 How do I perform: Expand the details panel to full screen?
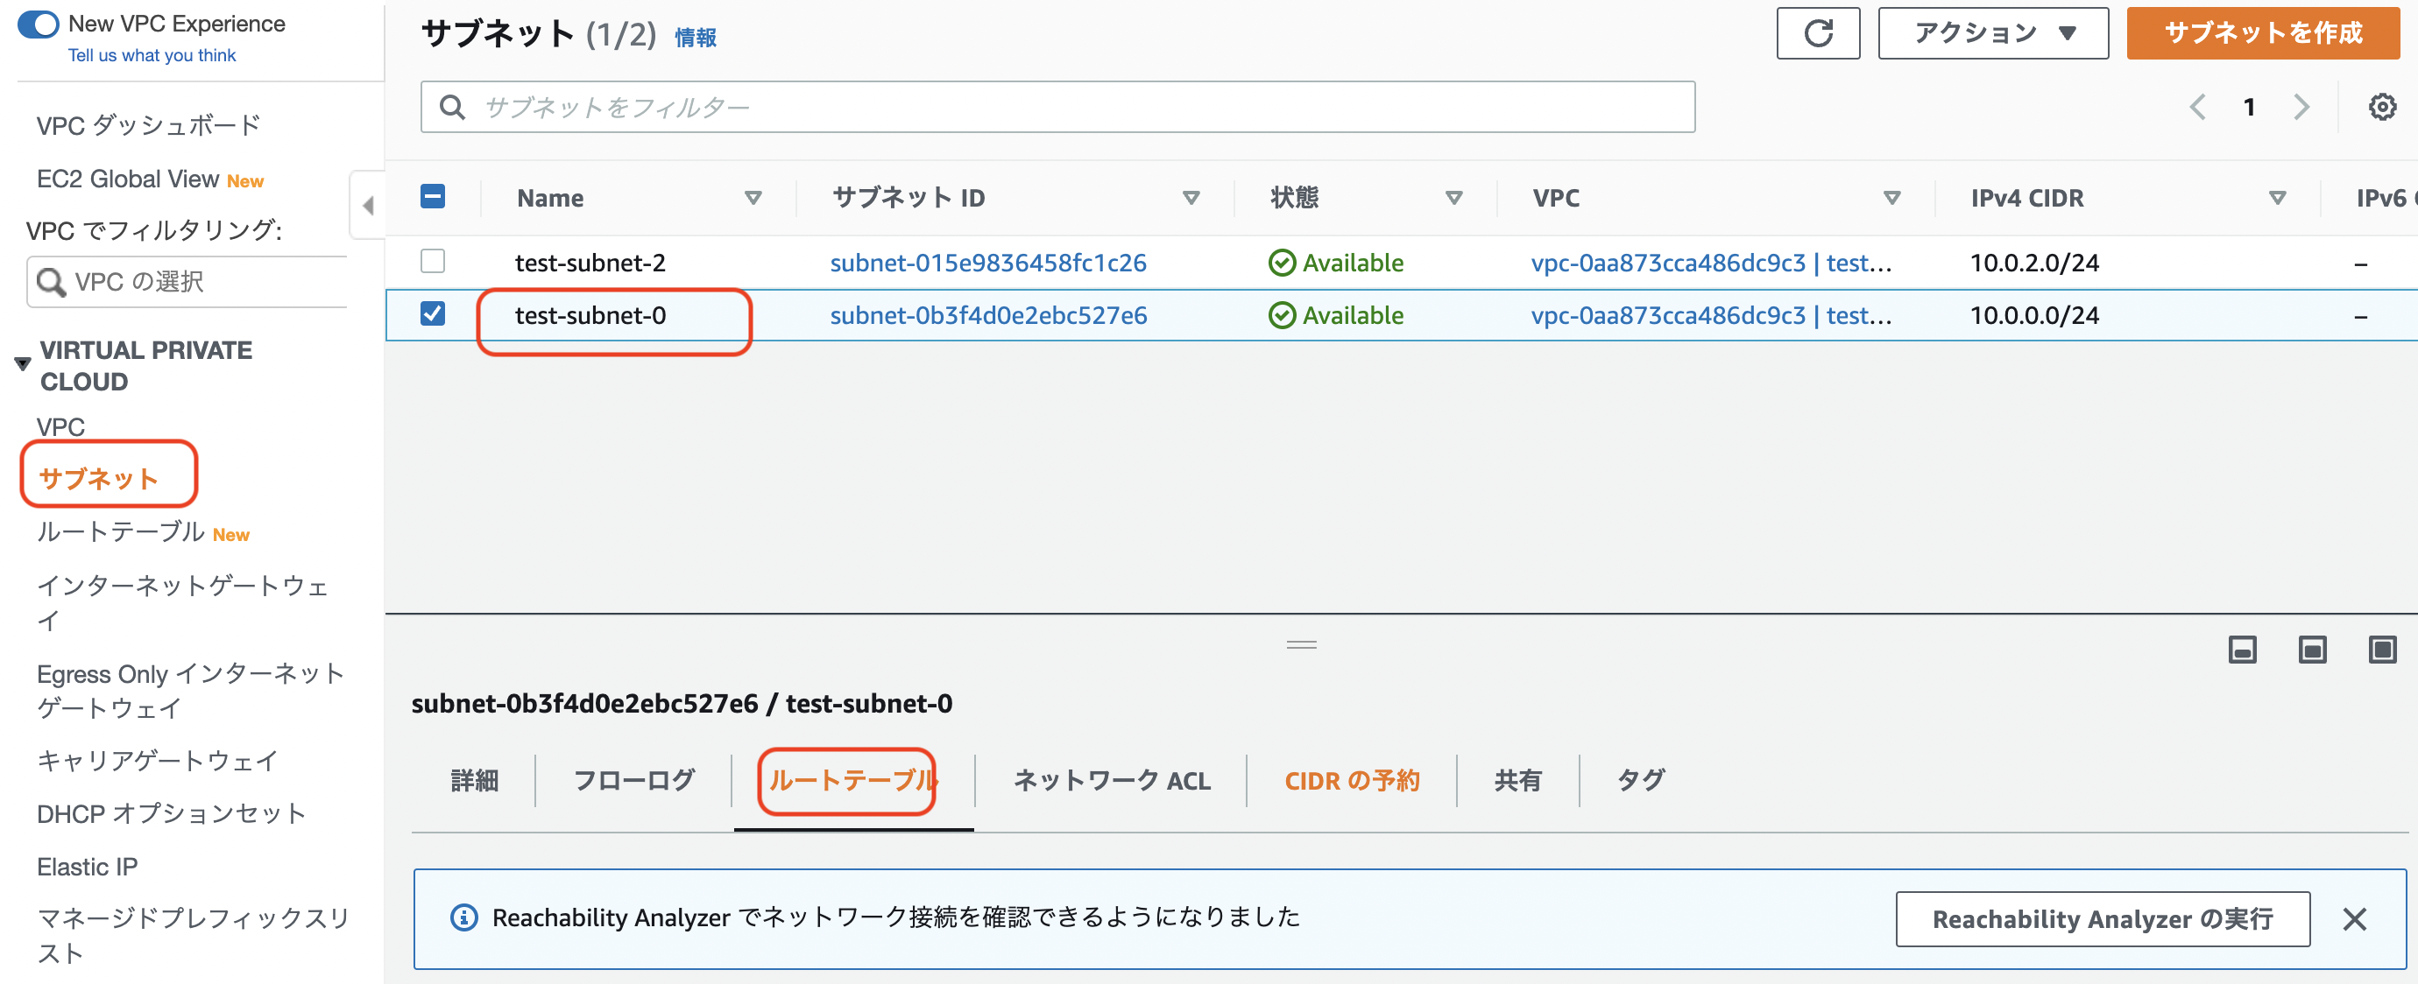(x=2381, y=648)
